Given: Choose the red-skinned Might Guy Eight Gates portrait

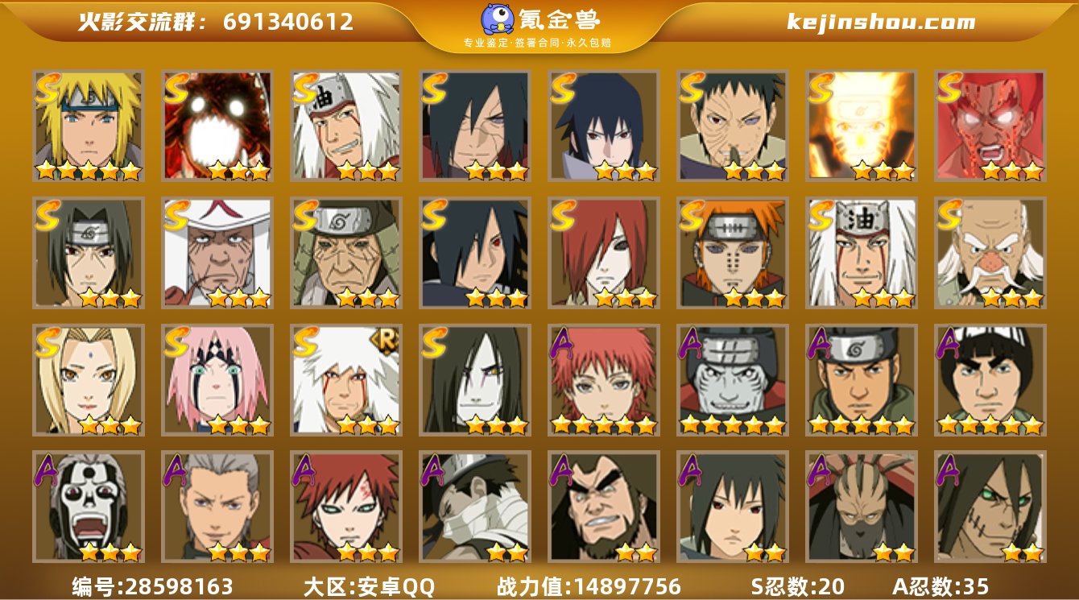Looking at the screenshot, I should pyautogui.click(x=990, y=126).
